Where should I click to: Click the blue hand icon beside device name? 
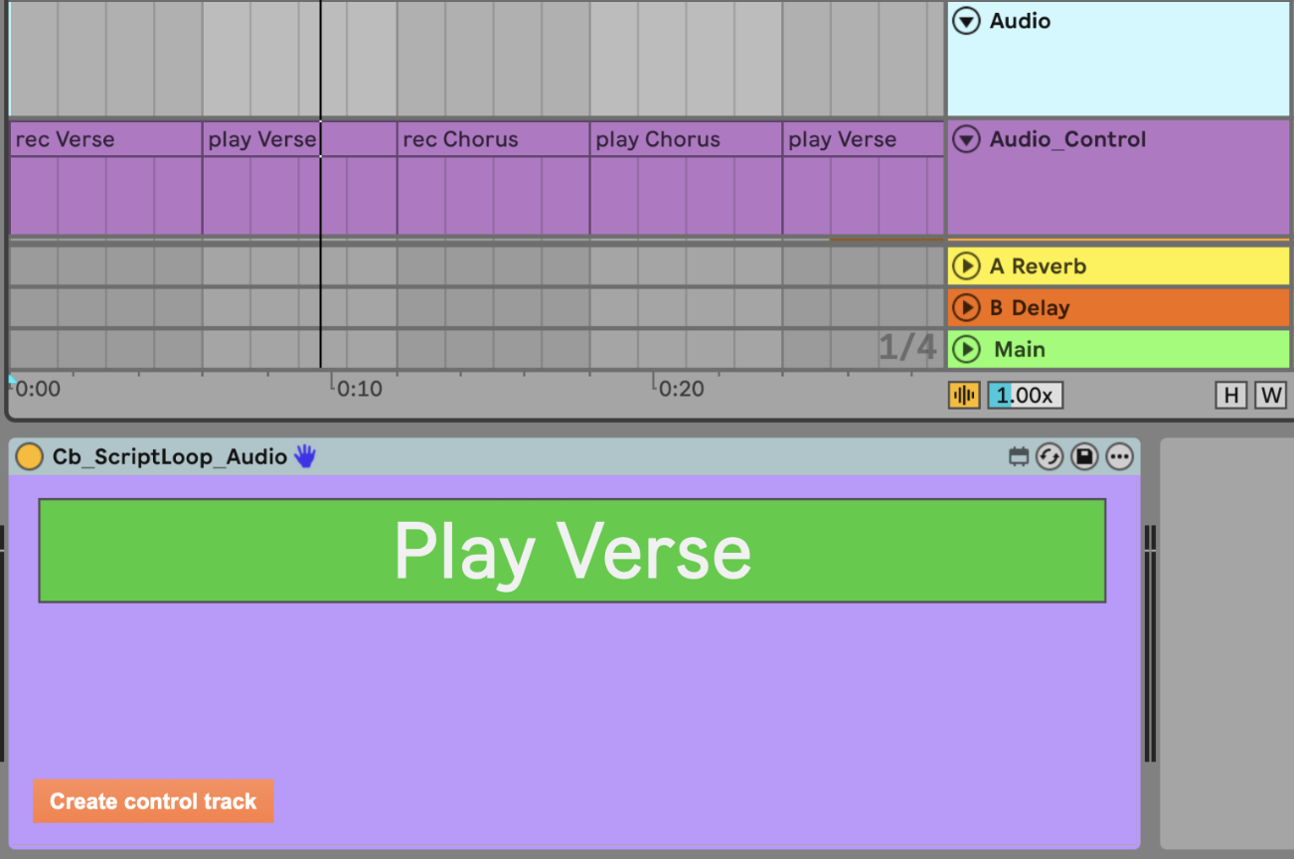304,456
